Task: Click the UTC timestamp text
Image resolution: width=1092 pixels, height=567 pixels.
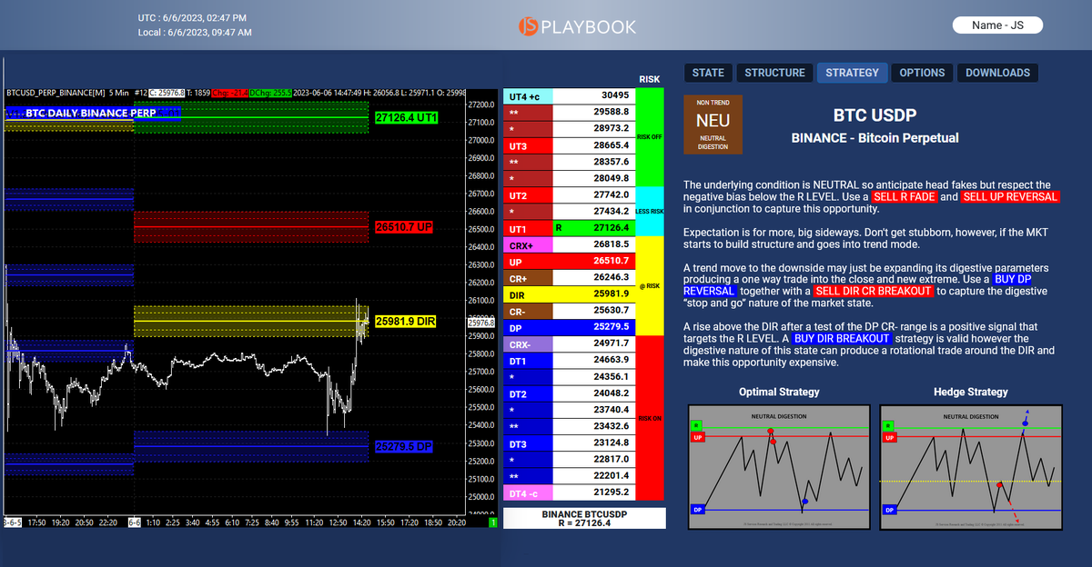Action: (192, 18)
